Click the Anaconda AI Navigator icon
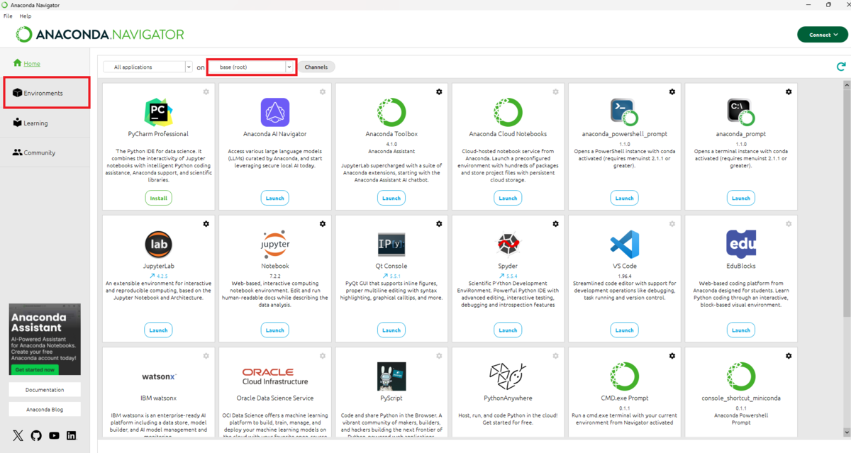This screenshot has width=851, height=453. tap(274, 113)
